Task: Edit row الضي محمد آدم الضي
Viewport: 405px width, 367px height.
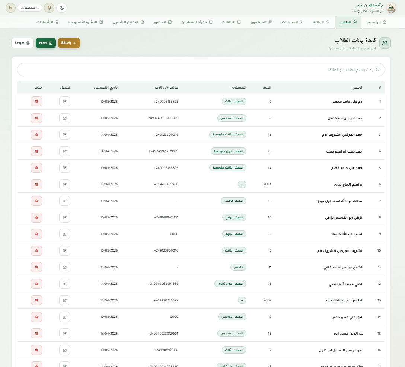Action: coord(64,284)
